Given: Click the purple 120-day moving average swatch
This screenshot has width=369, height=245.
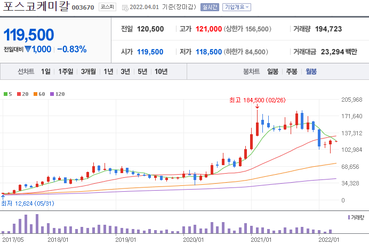Looking at the screenshot, I should coord(52,94).
